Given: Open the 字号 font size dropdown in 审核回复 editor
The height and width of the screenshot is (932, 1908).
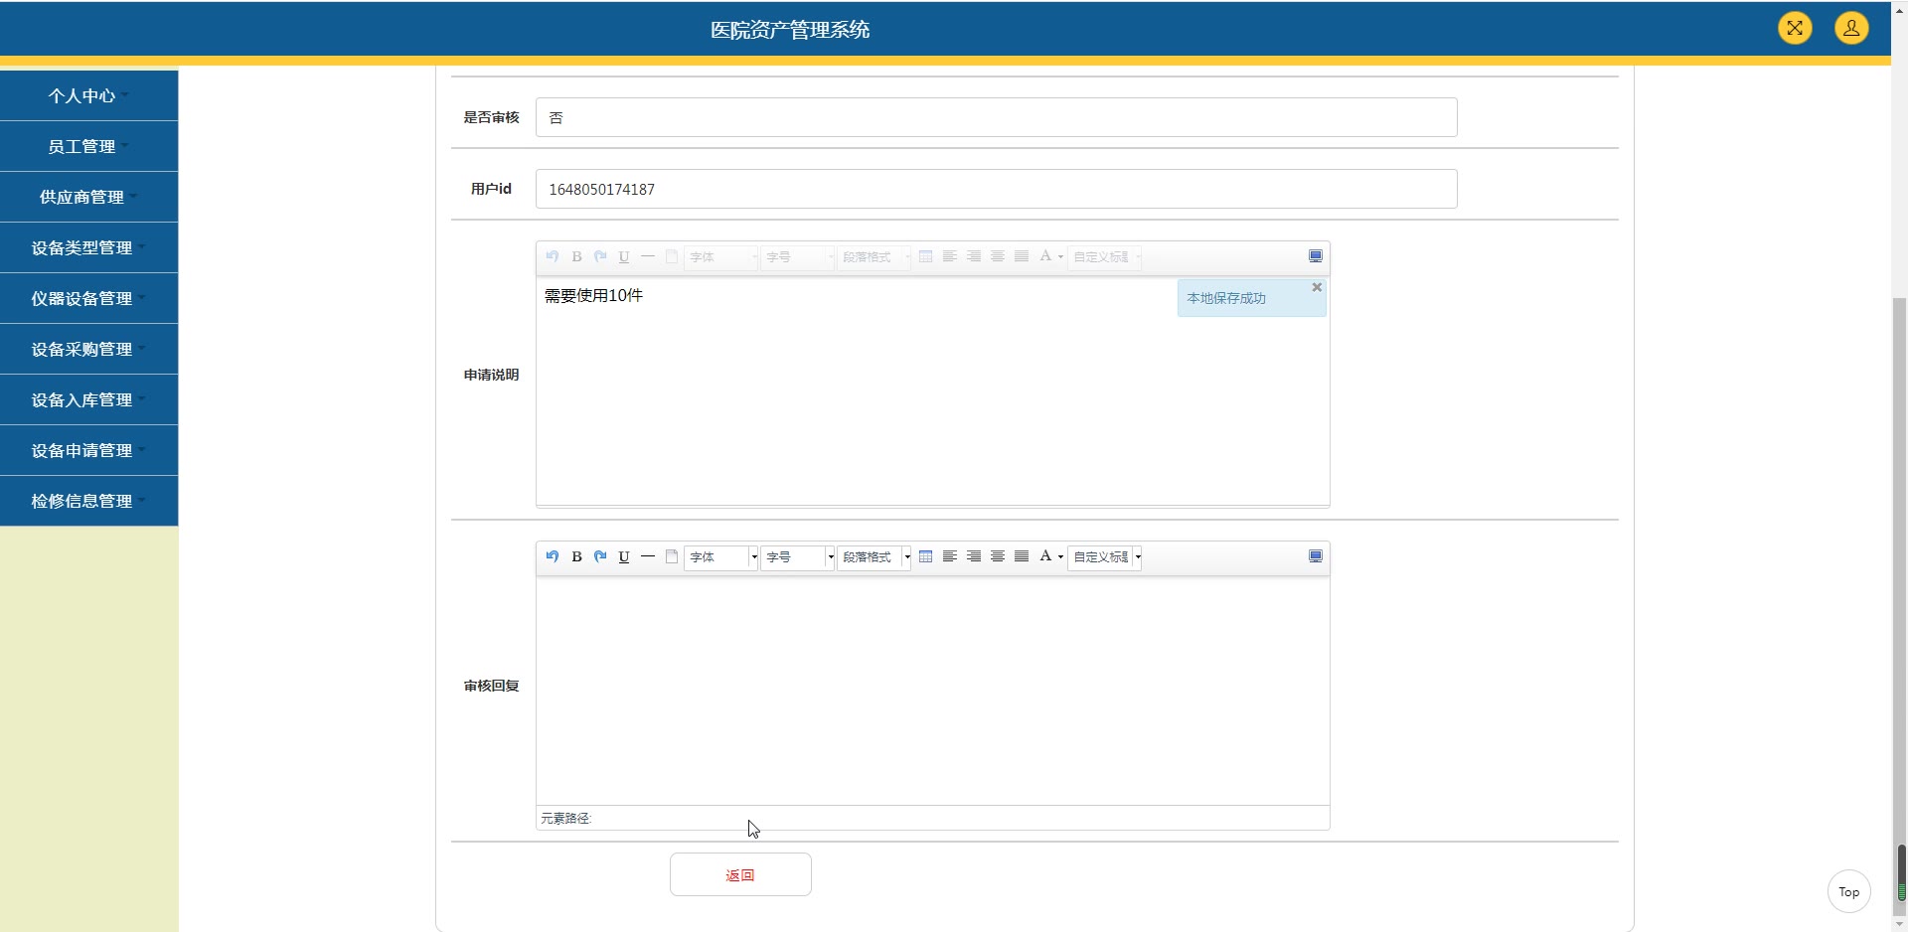Looking at the screenshot, I should point(798,557).
